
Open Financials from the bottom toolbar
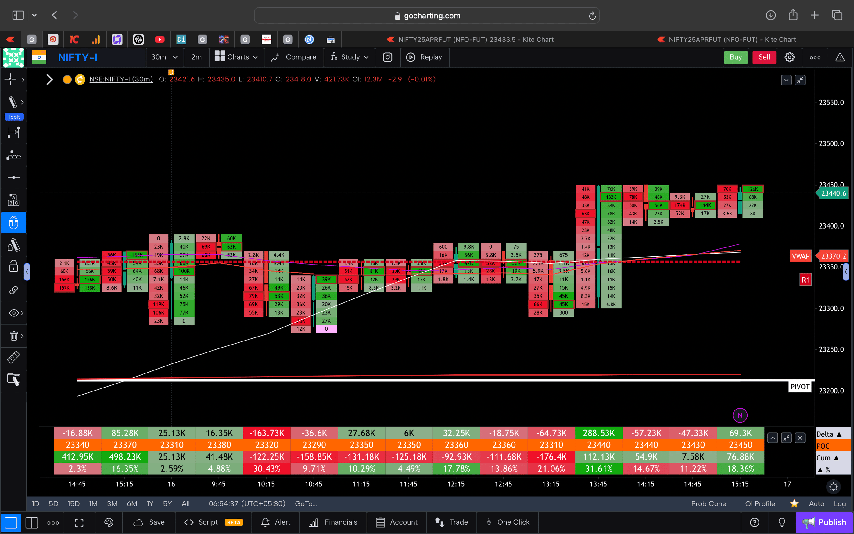(333, 522)
